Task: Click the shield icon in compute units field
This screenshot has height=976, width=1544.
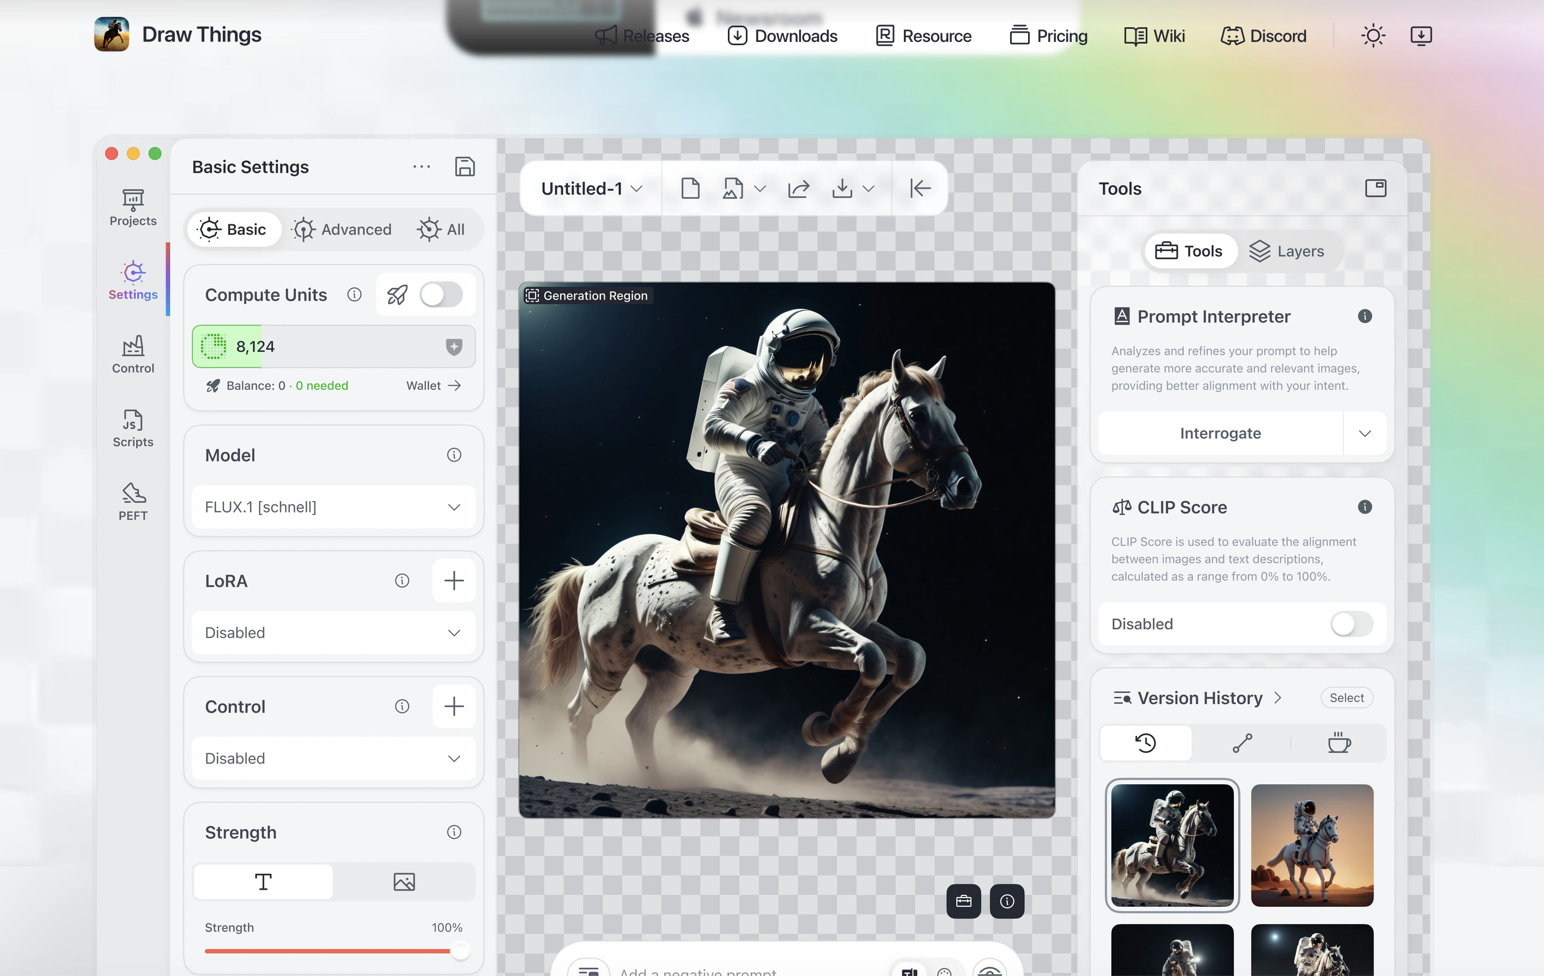Action: click(454, 347)
